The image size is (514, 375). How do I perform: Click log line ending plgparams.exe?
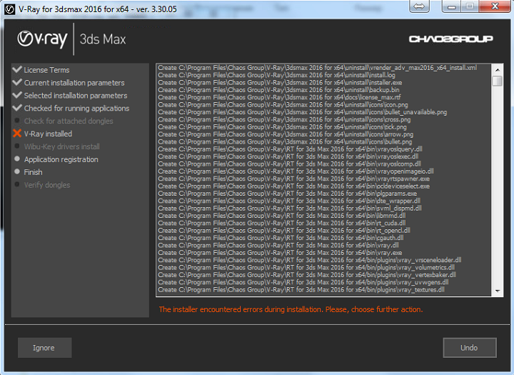(x=288, y=194)
